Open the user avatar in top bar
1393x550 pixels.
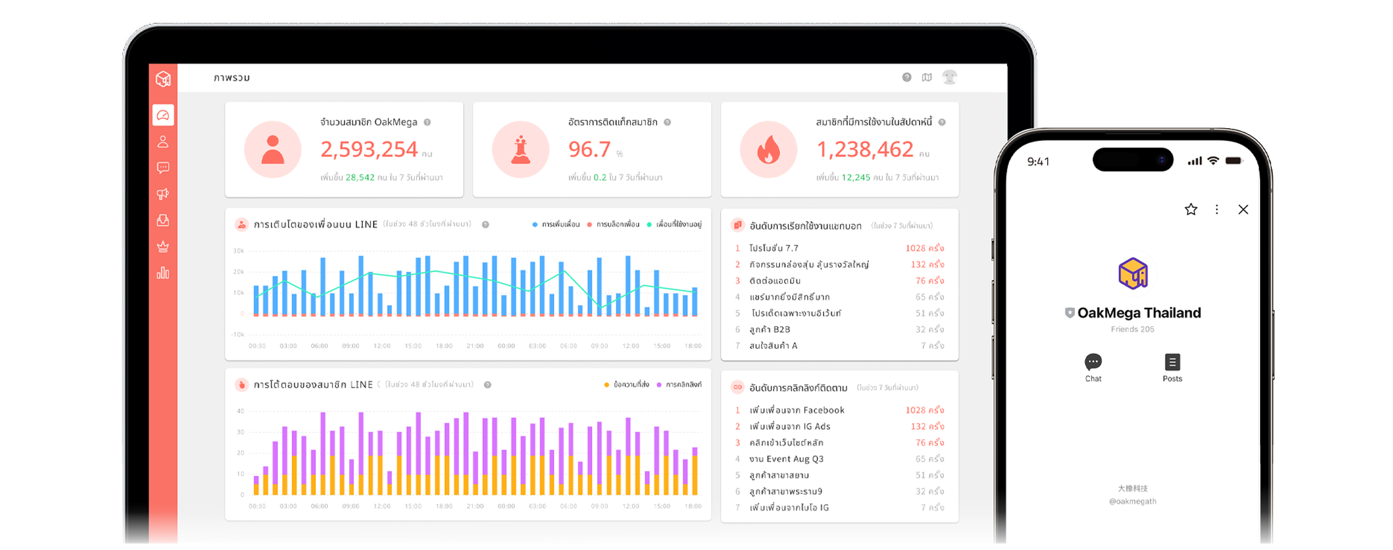pyautogui.click(x=950, y=77)
